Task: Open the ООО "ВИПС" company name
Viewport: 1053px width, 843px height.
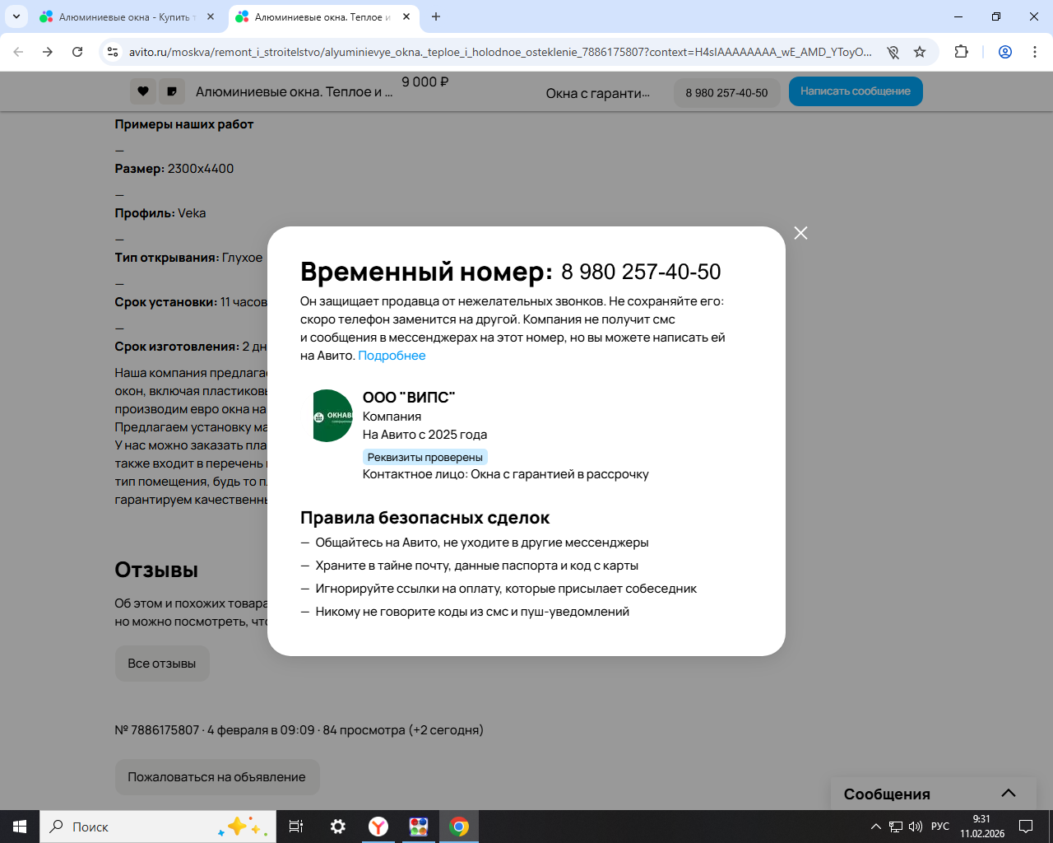Action: click(x=409, y=398)
